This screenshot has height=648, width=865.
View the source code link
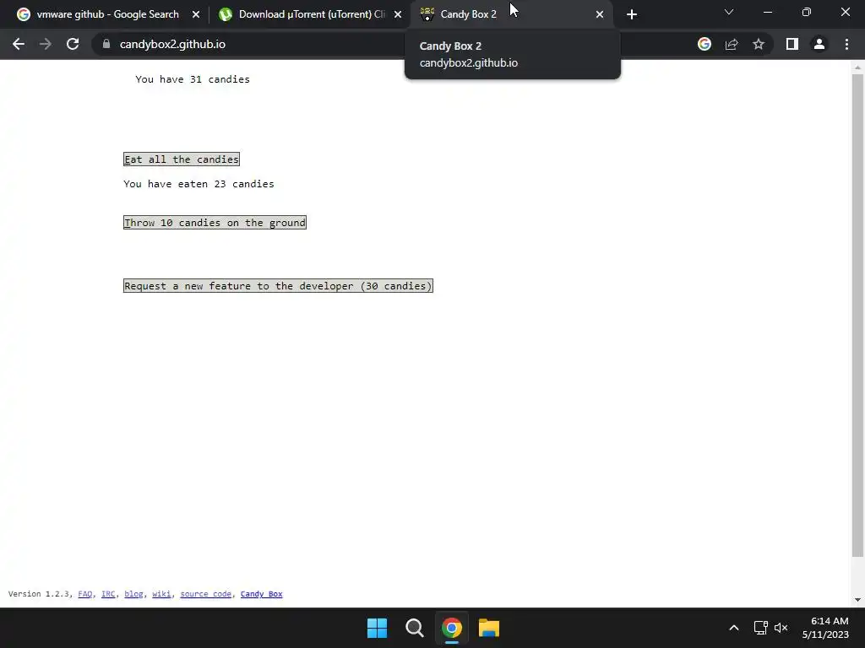(x=206, y=594)
